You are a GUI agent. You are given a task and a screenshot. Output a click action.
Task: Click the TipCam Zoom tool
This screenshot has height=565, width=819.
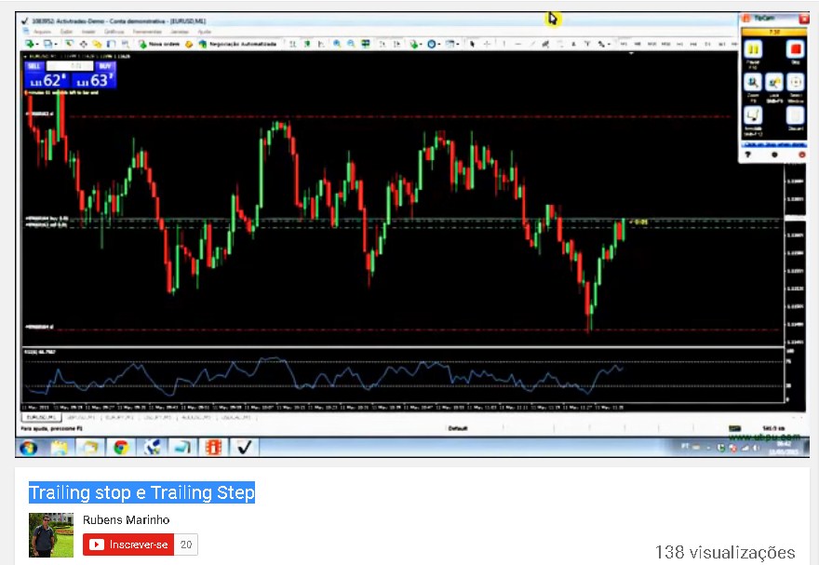[x=753, y=84]
